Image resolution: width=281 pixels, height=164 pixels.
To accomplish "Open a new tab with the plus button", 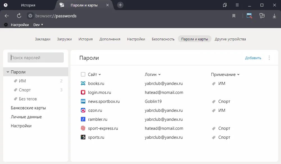I will (x=120, y=5).
